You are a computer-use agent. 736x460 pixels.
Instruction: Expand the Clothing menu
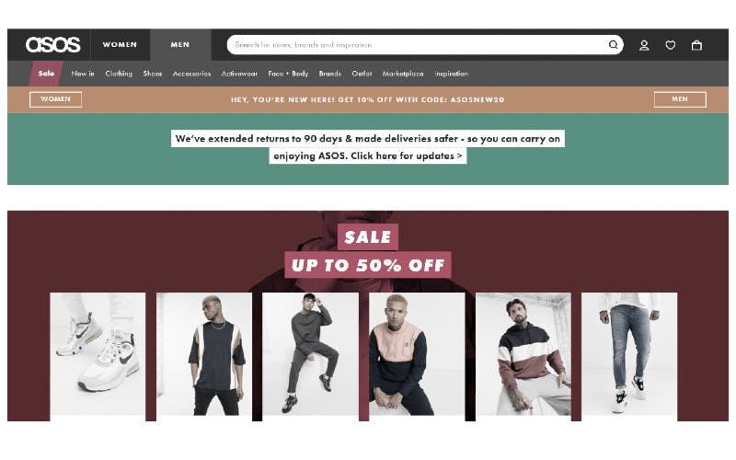[x=119, y=74]
